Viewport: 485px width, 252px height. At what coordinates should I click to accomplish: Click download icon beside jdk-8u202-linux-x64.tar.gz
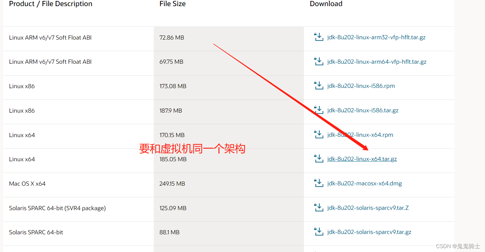tap(318, 159)
